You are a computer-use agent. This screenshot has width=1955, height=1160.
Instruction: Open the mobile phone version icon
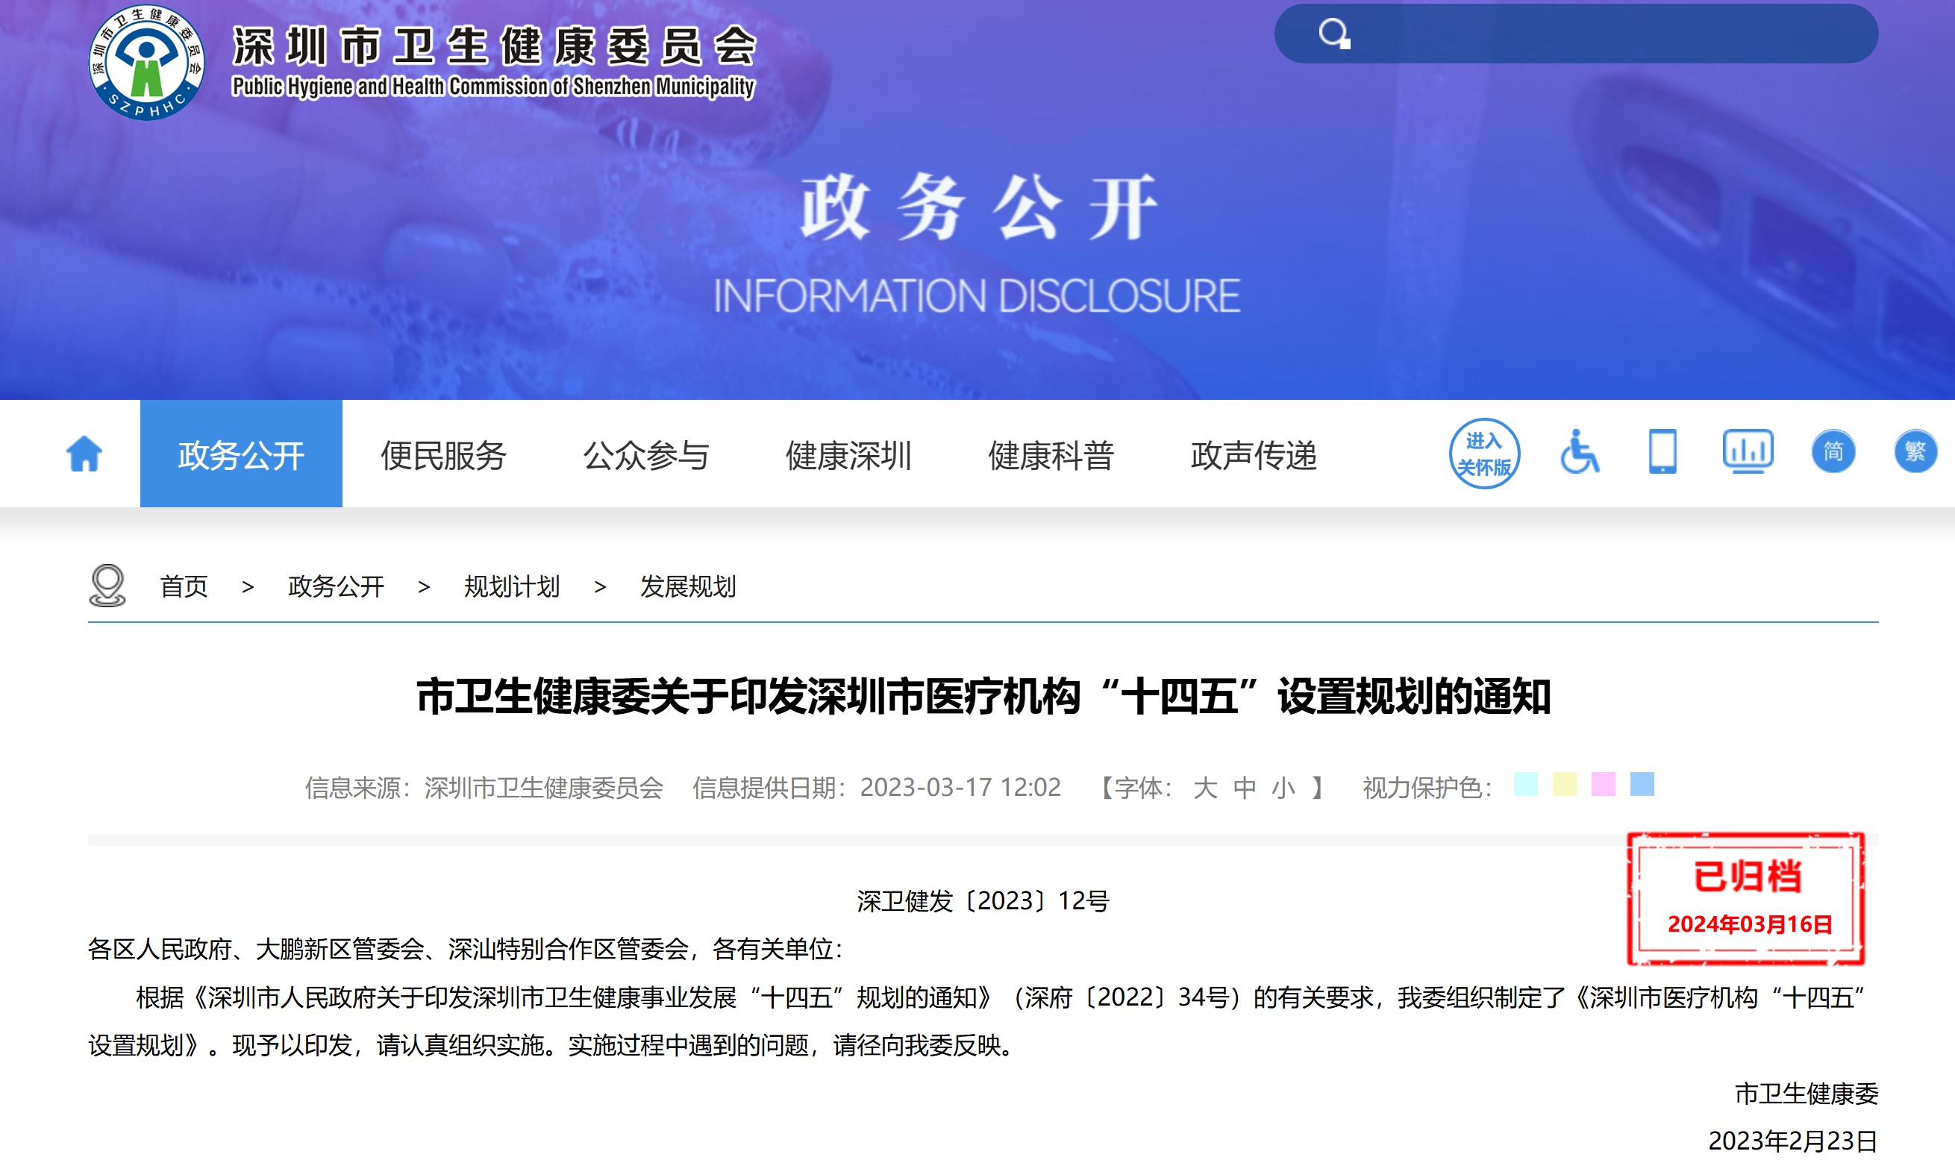tap(1662, 452)
